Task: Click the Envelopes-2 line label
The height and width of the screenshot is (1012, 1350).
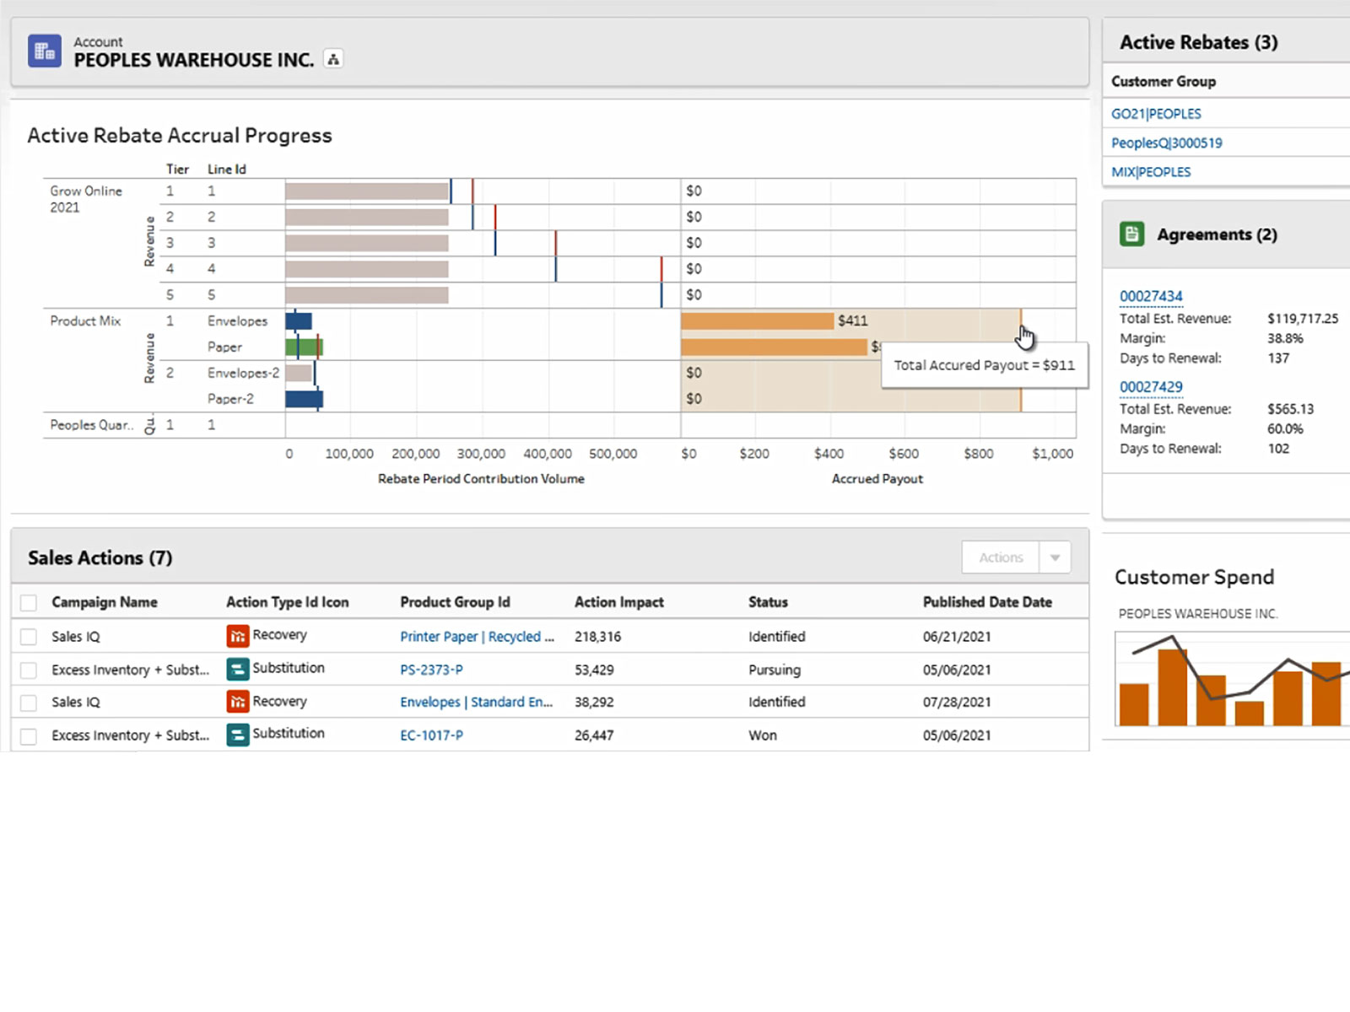Action: coord(243,373)
